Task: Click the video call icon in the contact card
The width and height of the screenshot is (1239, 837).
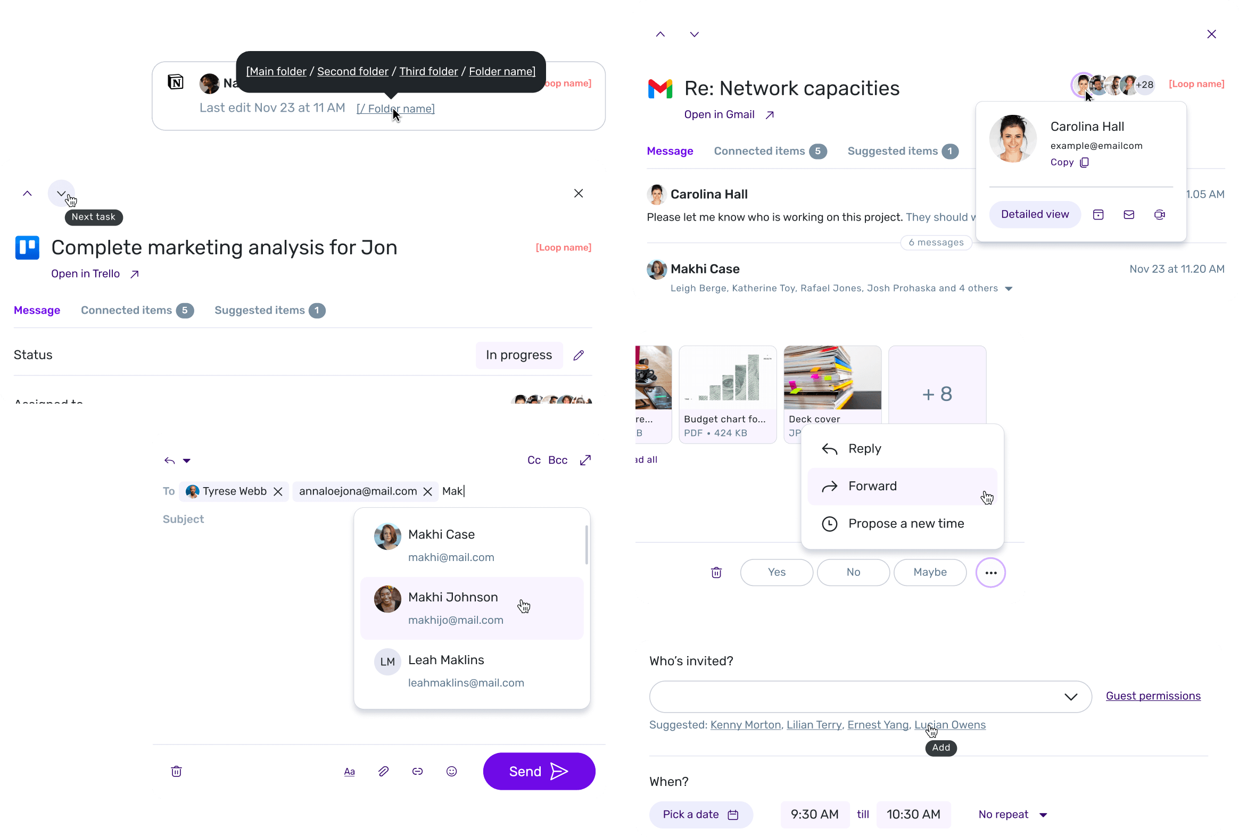Action: coord(1159,215)
